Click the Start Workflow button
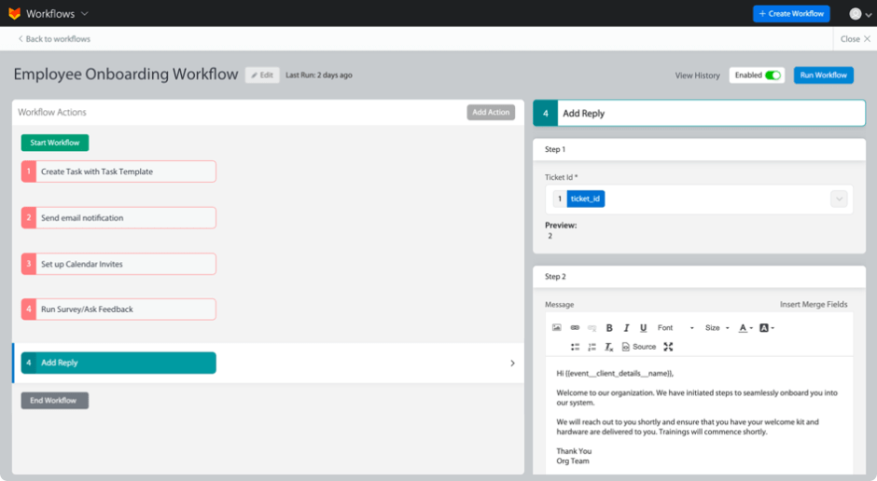877x481 pixels. 55,143
